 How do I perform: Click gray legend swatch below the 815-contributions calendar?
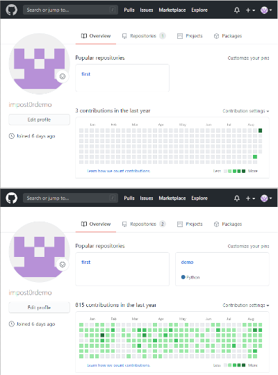tap(225, 365)
